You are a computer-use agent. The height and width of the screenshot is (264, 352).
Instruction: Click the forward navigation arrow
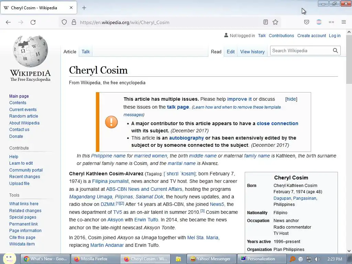coord(21,22)
